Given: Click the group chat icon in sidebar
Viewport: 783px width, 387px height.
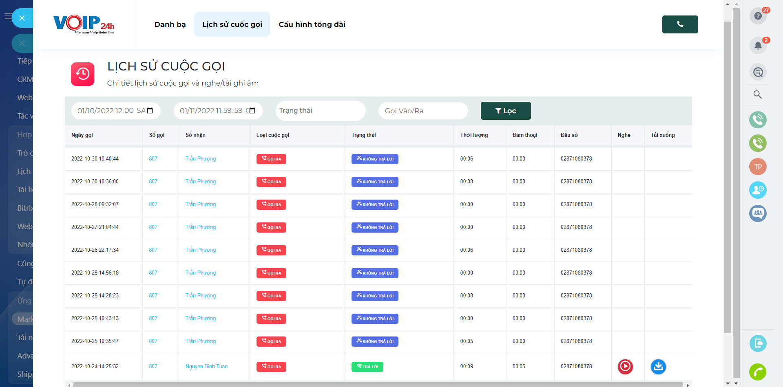Looking at the screenshot, I should coord(758,213).
